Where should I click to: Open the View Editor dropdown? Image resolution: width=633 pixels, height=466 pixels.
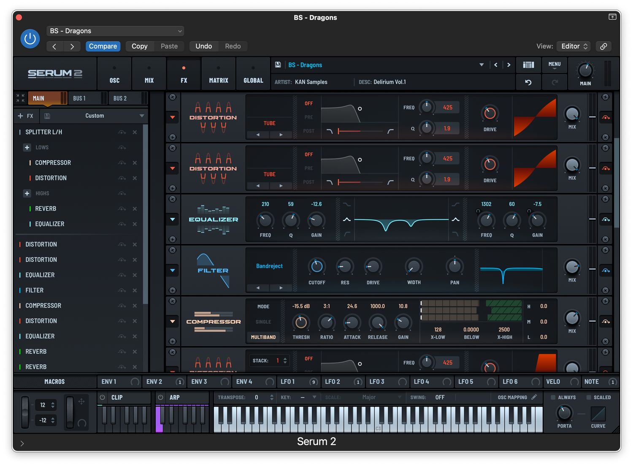click(573, 46)
